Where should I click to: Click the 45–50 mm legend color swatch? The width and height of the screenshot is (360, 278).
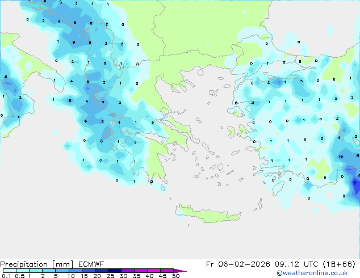(167, 271)
